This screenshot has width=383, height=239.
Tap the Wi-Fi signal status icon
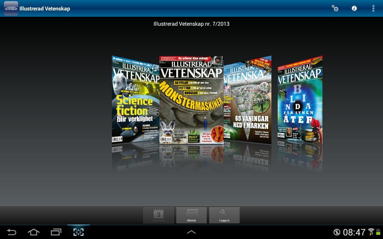pos(371,232)
